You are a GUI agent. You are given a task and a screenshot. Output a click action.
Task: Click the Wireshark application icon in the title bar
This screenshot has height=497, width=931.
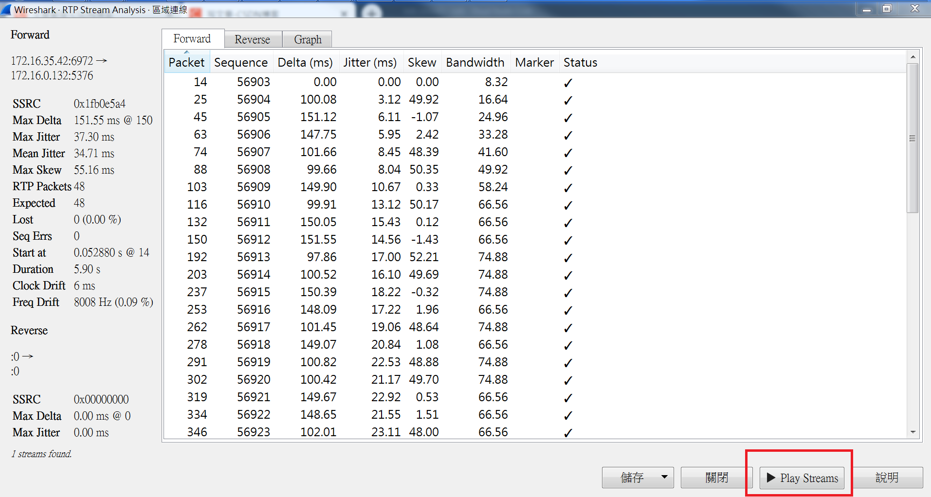point(7,9)
